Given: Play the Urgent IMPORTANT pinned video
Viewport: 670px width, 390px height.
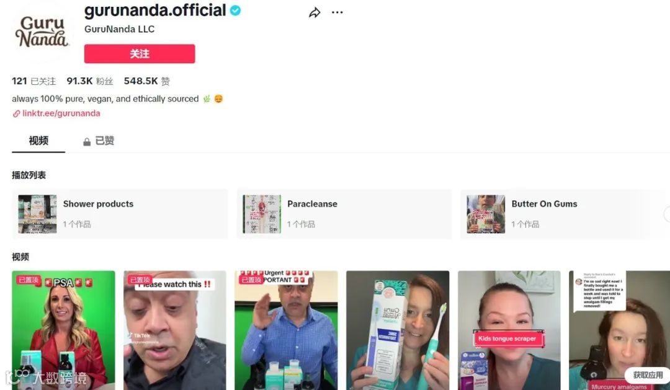Looking at the screenshot, I should (x=286, y=330).
